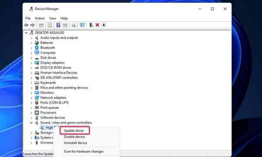Screen dimensions: 262x157
Task: Collapse the DESKTOP-M2UUJ3D root node
Action: pyautogui.click(x=26, y=33)
